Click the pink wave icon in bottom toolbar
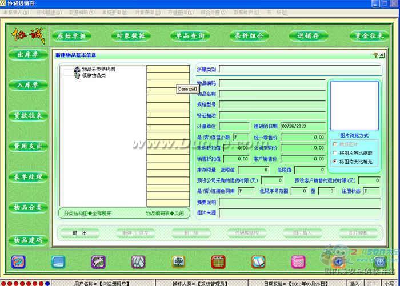 [x=298, y=262]
